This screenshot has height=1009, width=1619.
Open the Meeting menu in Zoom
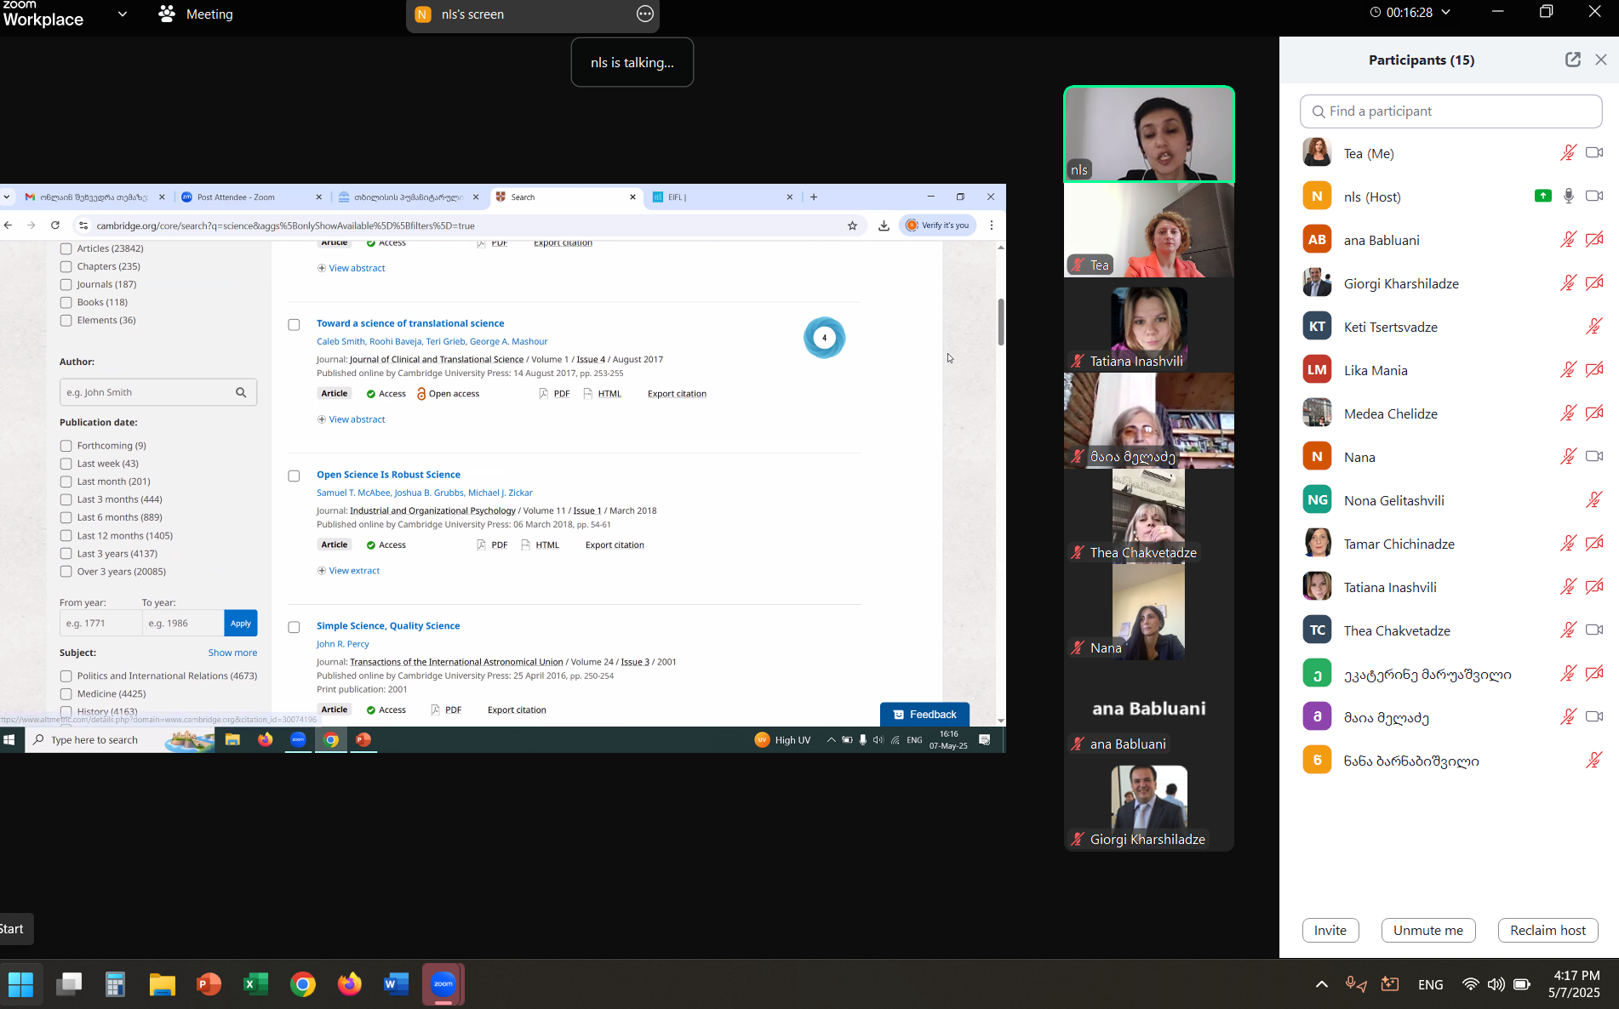click(196, 14)
